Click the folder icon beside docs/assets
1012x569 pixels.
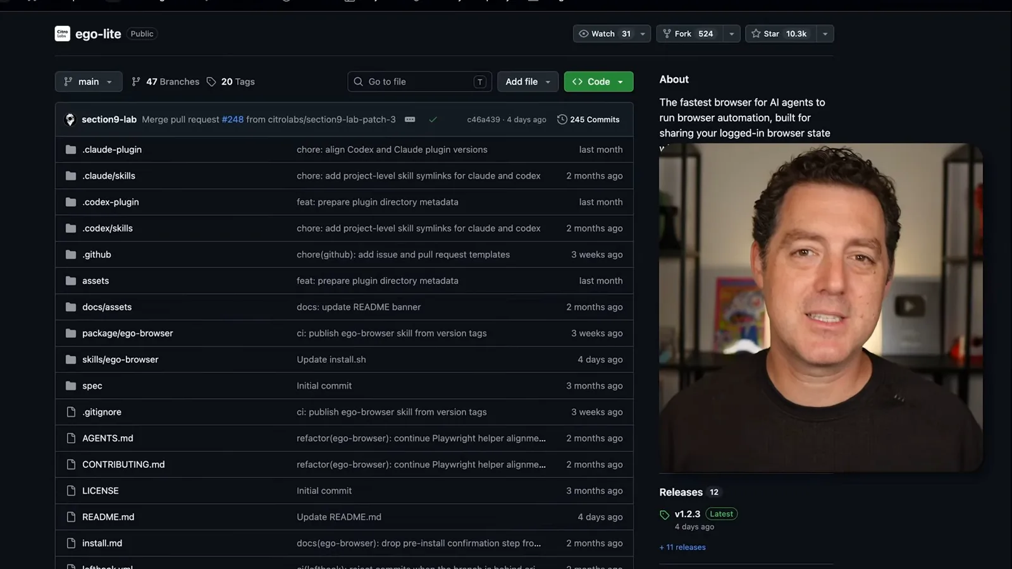(x=71, y=307)
